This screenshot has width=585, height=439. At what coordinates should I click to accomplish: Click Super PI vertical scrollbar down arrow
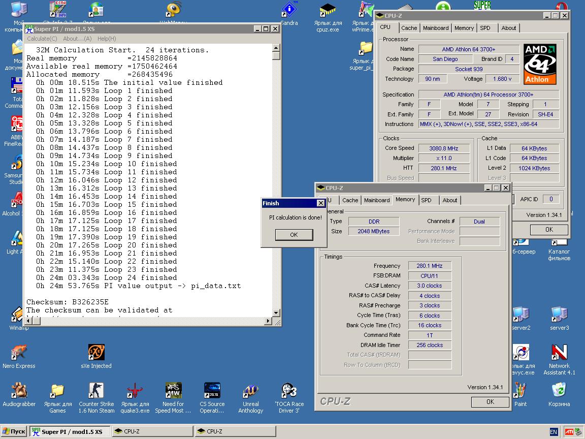276,313
